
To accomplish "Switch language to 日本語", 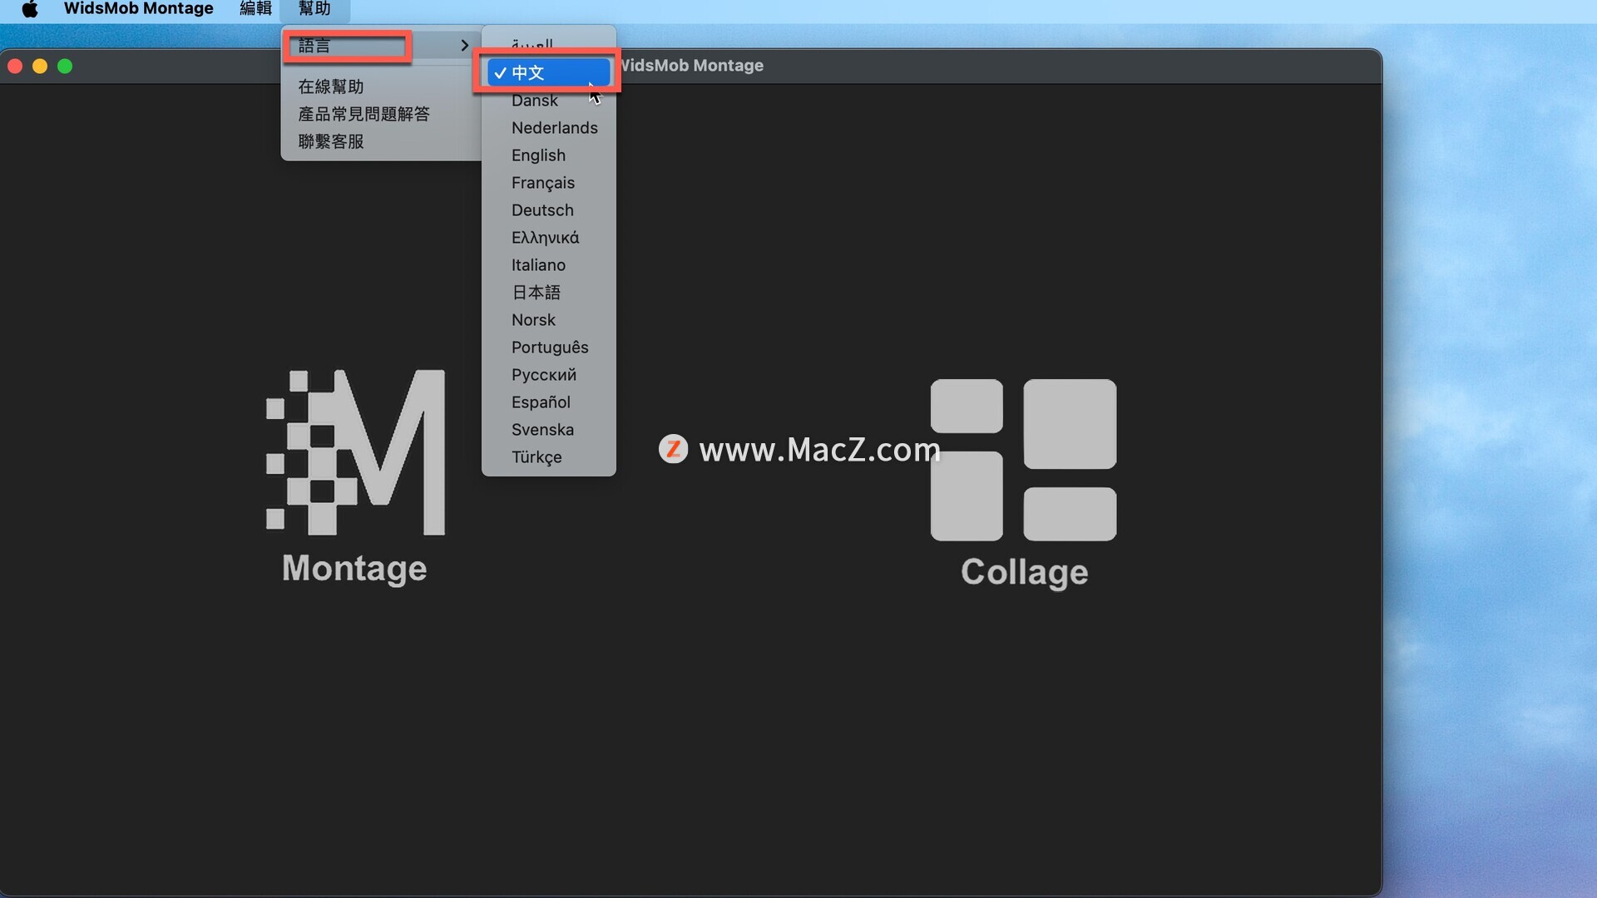I will pos(549,293).
